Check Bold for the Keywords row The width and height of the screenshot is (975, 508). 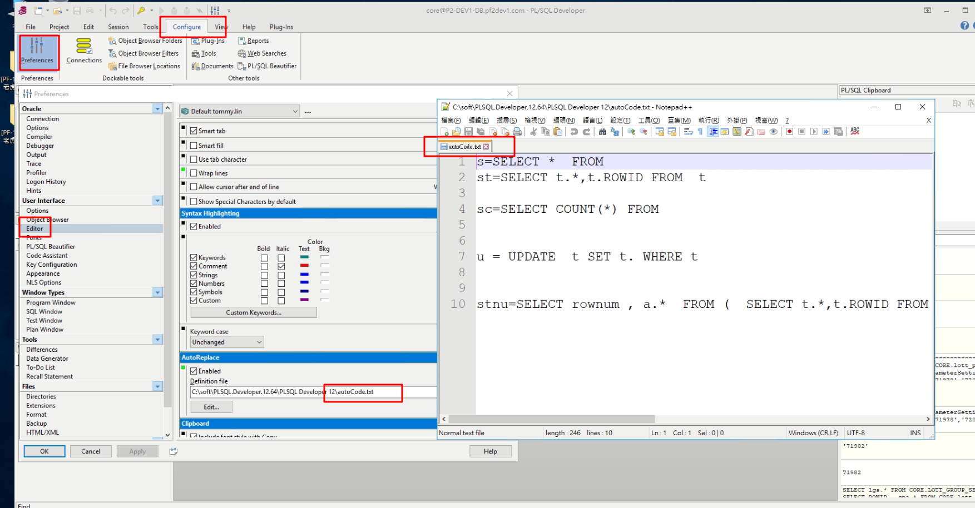pos(264,258)
